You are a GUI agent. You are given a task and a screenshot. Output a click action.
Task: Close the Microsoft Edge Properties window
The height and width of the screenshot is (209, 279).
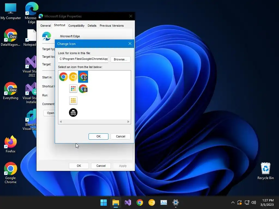131,16
